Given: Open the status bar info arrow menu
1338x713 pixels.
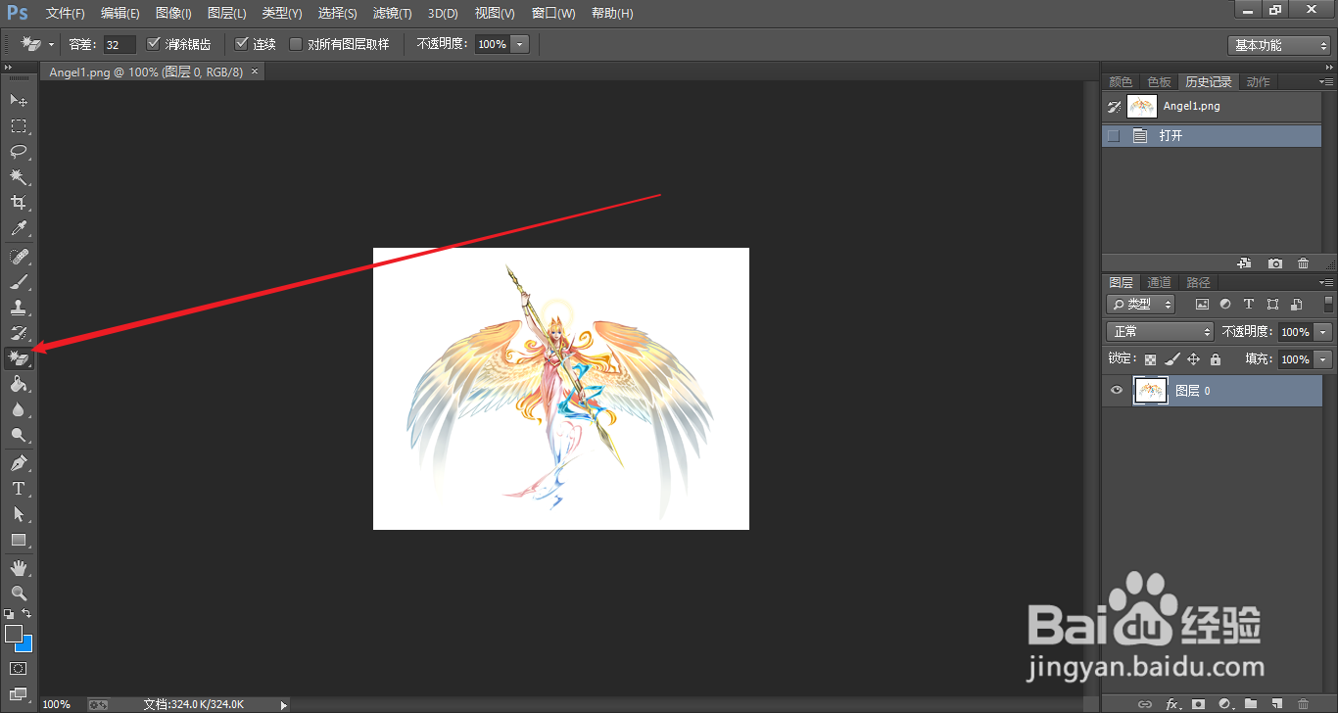Looking at the screenshot, I should point(284,704).
